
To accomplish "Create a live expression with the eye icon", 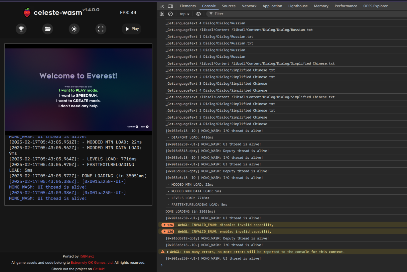I will 198,14.
